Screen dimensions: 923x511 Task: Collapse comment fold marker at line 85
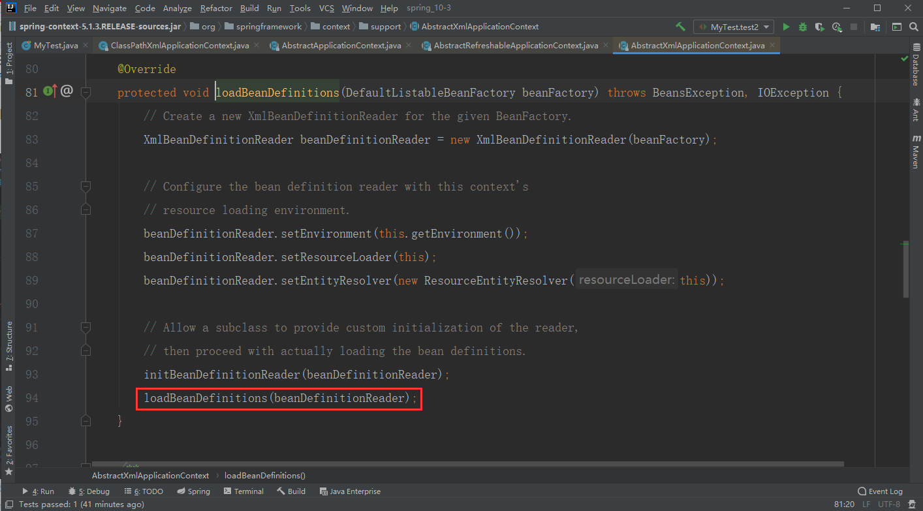click(85, 187)
